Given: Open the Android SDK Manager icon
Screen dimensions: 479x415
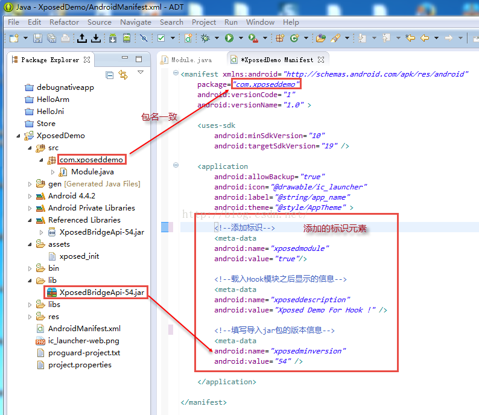Looking at the screenshot, I should pyautogui.click(x=113, y=38).
